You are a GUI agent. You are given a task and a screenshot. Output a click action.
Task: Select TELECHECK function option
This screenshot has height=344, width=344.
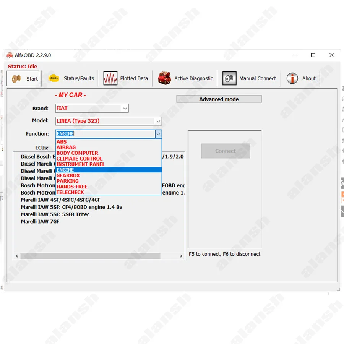[70, 192]
